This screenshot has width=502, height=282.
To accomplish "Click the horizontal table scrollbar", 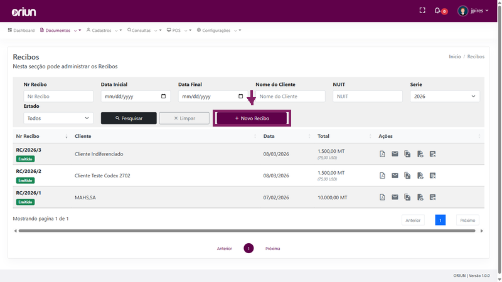I will (x=247, y=231).
